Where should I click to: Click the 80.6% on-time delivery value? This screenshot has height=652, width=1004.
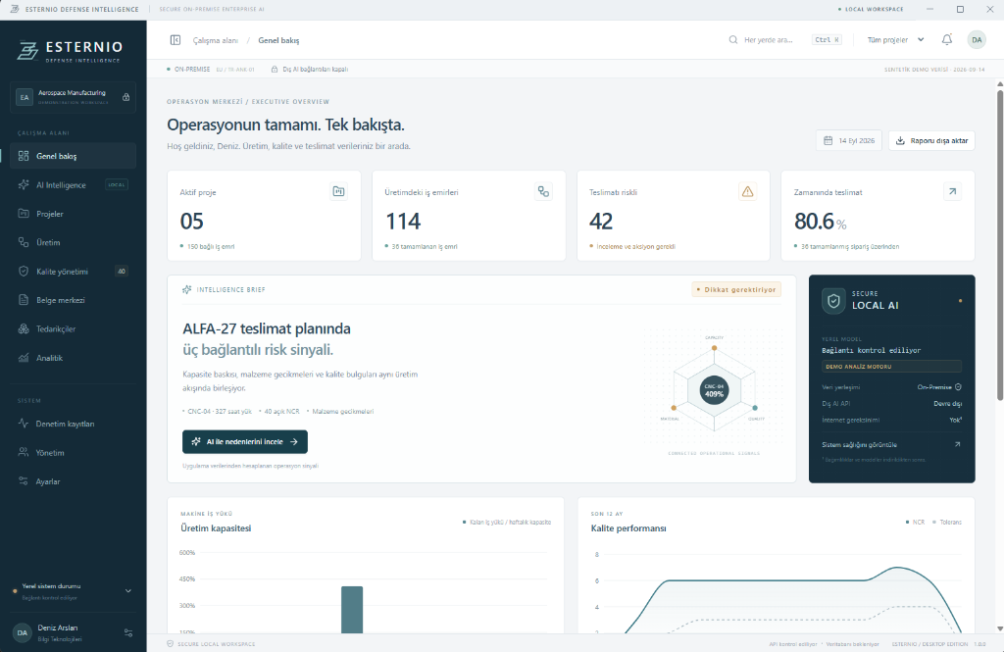pyautogui.click(x=821, y=221)
